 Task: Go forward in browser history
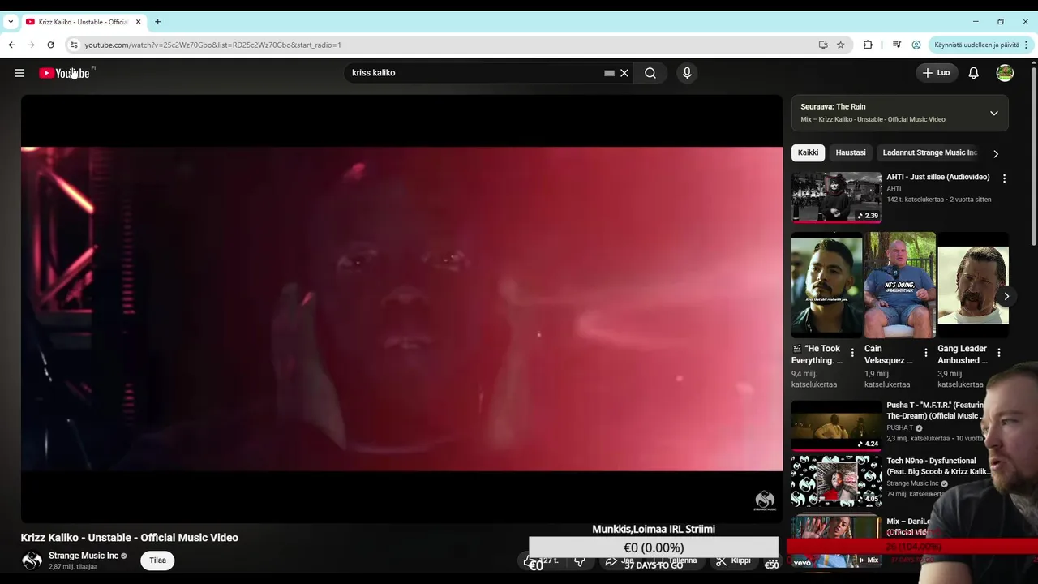click(x=31, y=45)
